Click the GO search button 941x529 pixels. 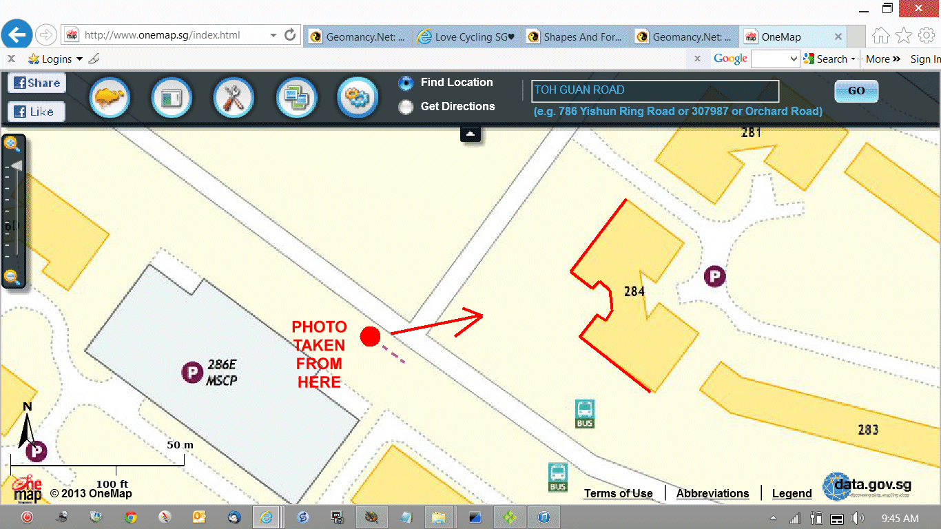click(x=856, y=91)
